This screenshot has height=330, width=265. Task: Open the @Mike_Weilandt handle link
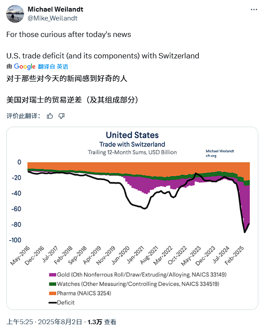coord(53,18)
